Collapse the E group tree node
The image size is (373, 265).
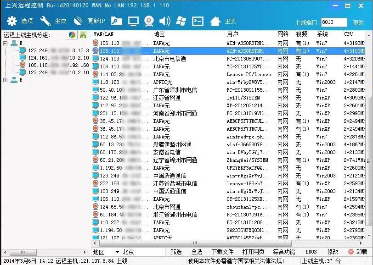(x=6, y=43)
